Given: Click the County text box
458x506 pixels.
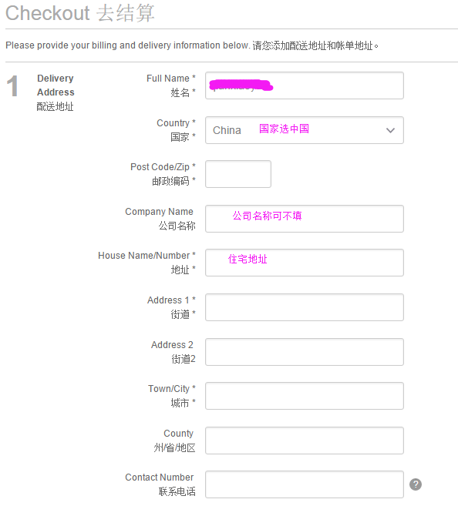Looking at the screenshot, I should [305, 441].
